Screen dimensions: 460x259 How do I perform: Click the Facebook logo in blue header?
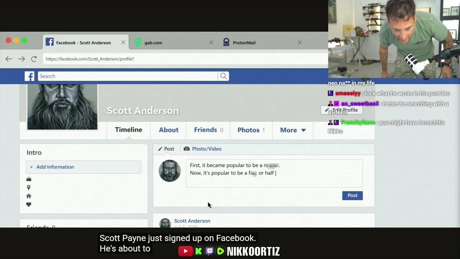point(29,76)
